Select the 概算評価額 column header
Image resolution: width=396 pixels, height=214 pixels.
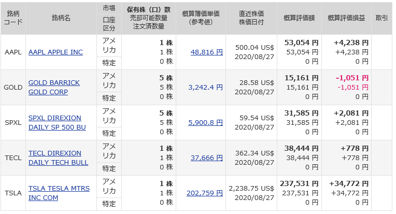[299, 18]
